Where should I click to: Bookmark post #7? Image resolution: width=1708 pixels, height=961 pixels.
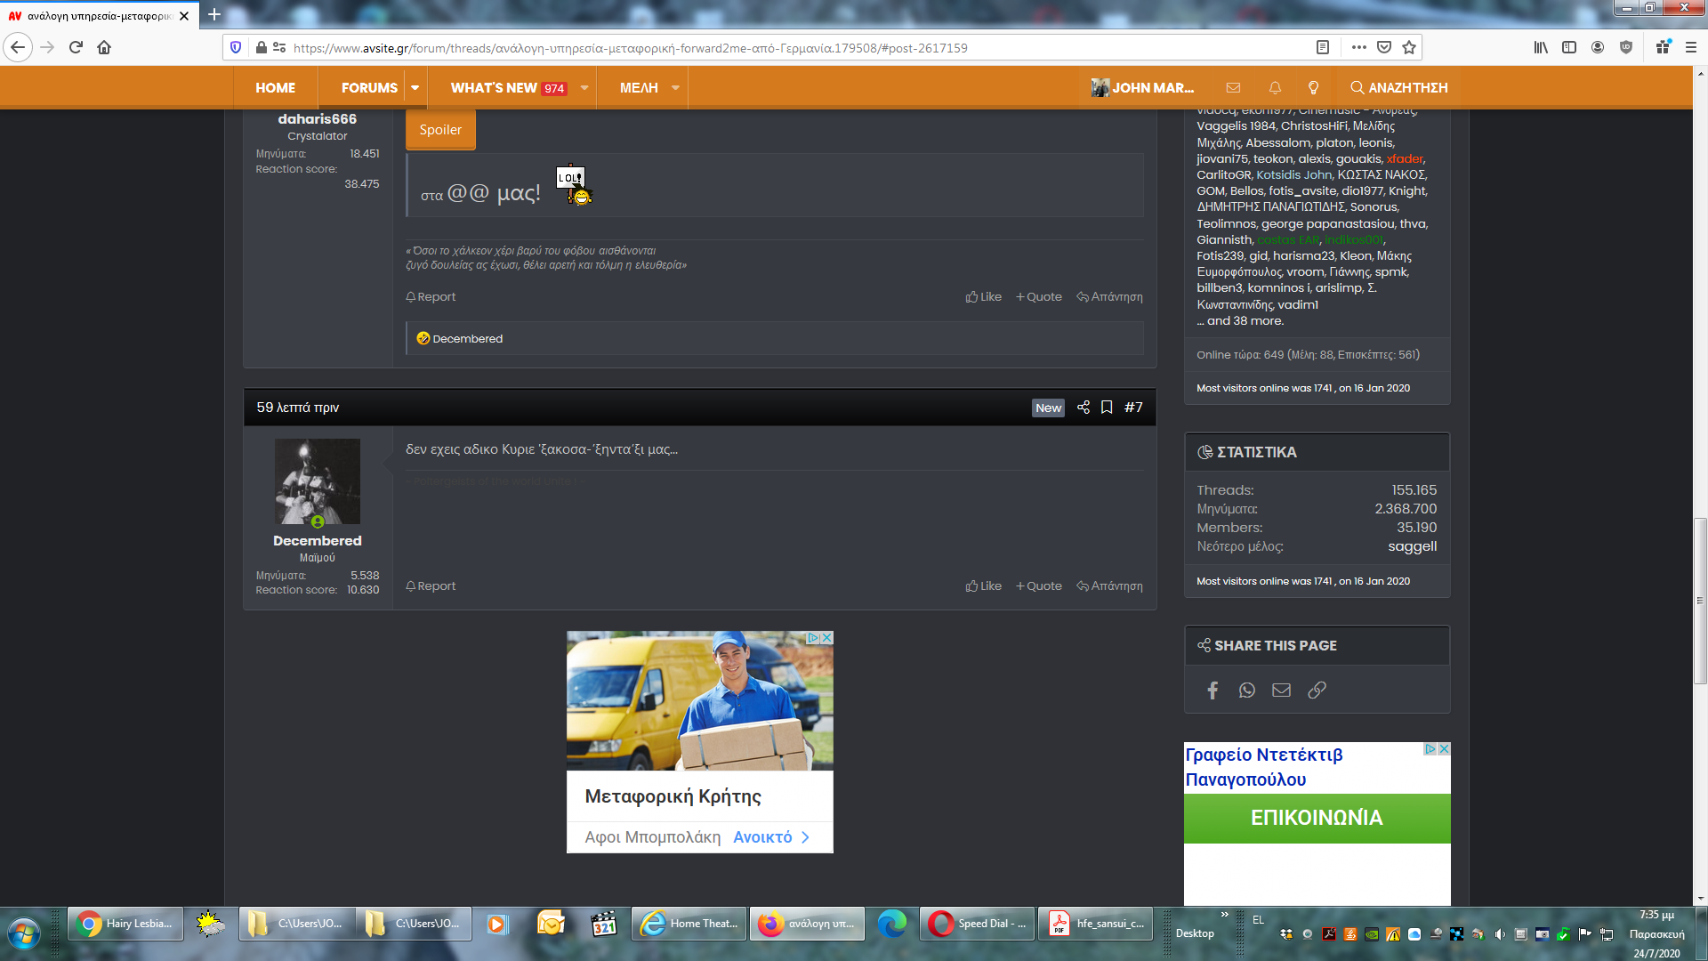(1107, 408)
